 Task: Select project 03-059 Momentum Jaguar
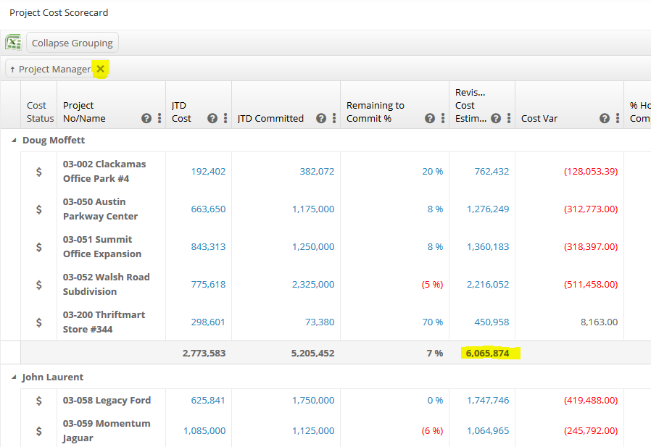[x=107, y=430]
